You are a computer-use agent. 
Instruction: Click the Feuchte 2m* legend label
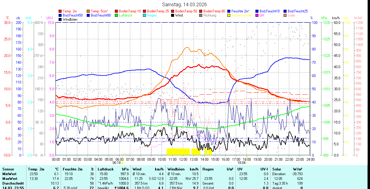pos(241,11)
